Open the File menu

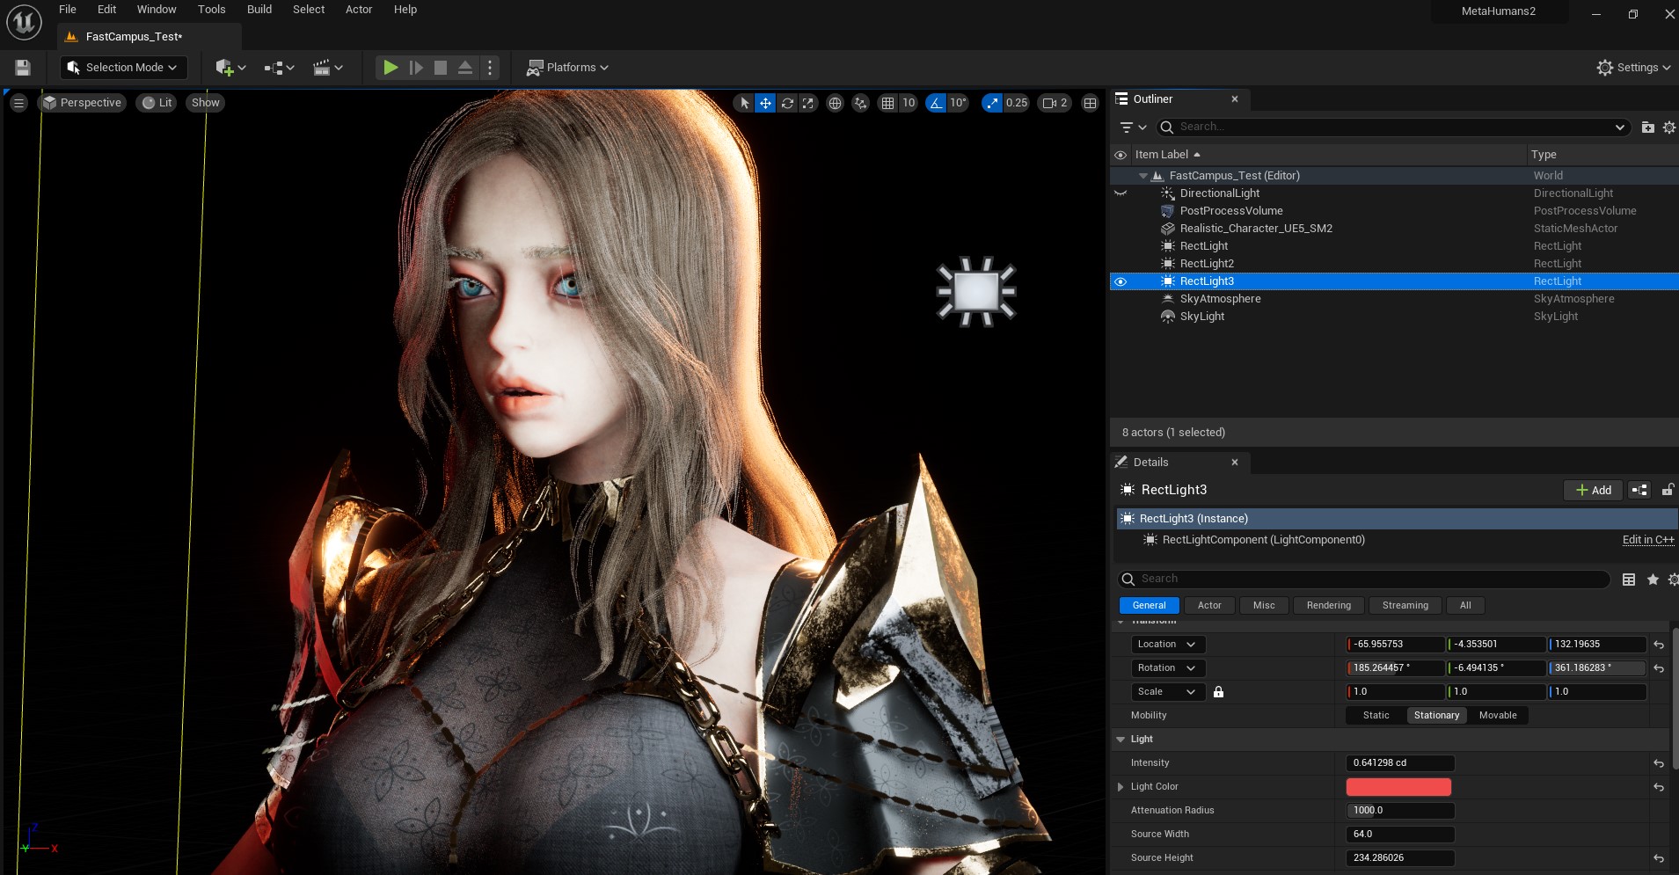(x=68, y=10)
